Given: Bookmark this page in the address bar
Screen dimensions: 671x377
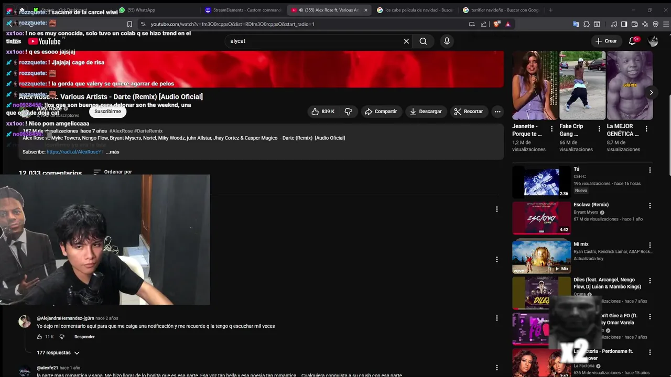Looking at the screenshot, I should point(129,24).
